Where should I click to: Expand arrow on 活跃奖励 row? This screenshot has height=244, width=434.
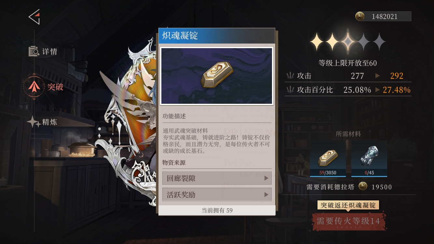coord(266,195)
